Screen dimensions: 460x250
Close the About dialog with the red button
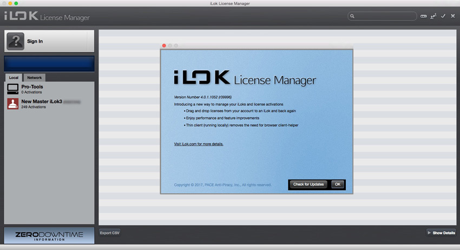click(164, 46)
